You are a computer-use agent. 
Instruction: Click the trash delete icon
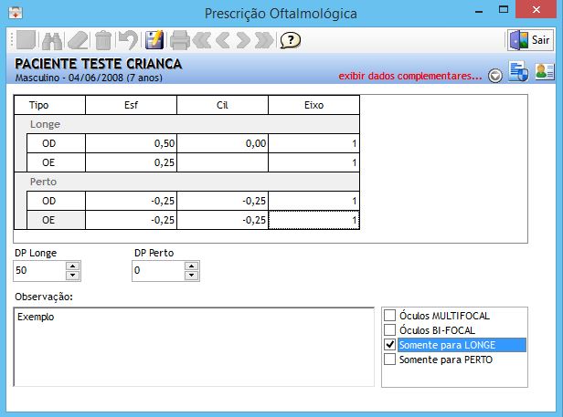pos(103,40)
